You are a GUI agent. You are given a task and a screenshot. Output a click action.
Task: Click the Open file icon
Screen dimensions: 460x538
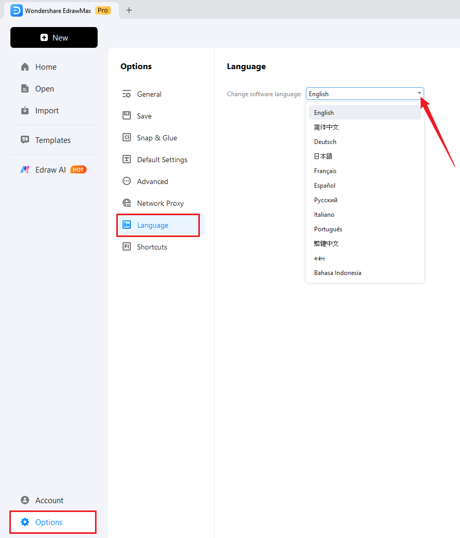coord(25,89)
